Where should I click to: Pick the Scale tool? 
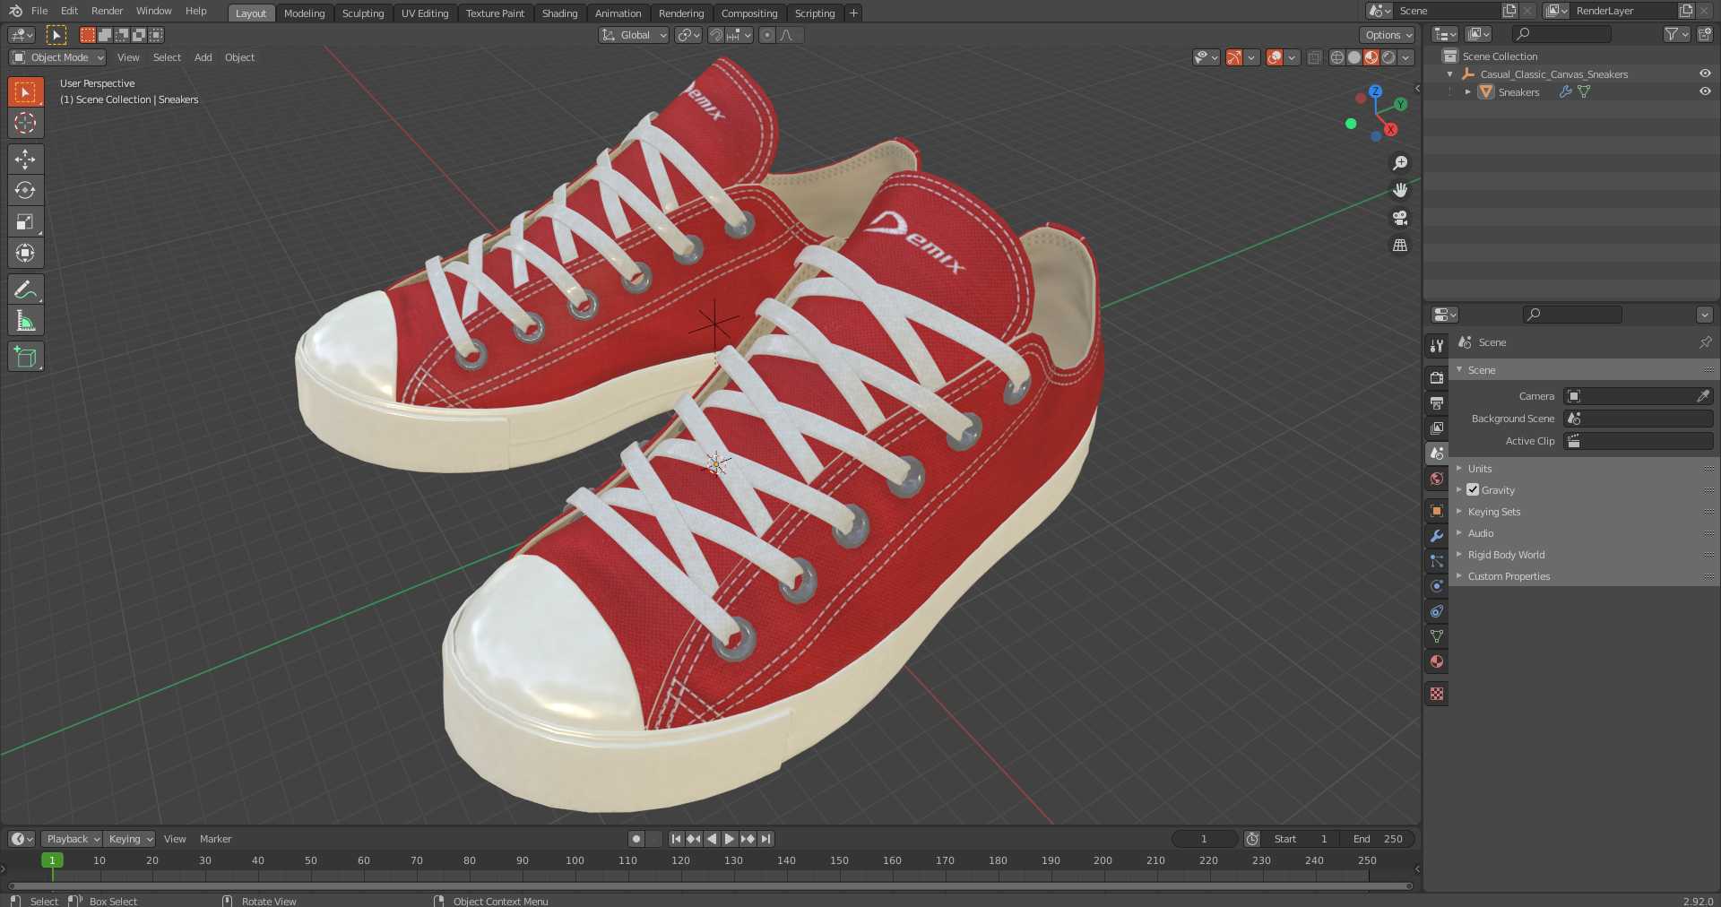(x=25, y=221)
